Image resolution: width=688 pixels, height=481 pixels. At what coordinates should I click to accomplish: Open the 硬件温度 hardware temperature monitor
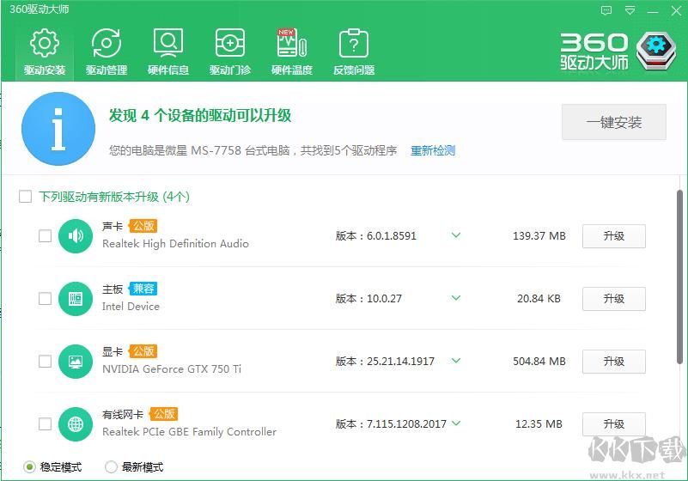(292, 52)
